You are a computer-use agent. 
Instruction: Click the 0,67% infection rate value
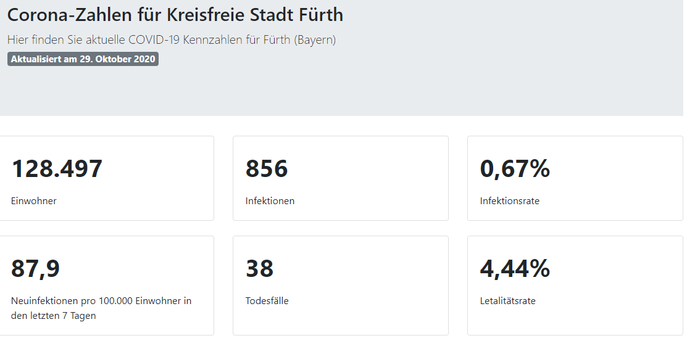[x=515, y=168]
